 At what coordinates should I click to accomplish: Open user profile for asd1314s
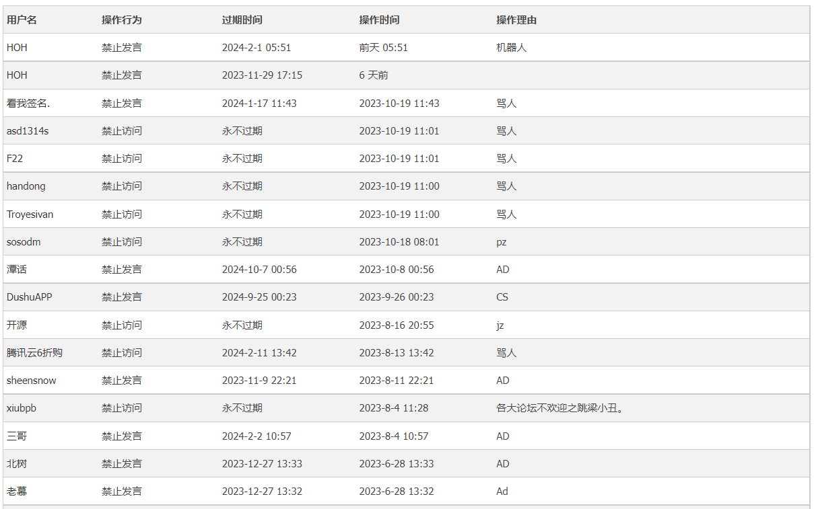point(28,131)
